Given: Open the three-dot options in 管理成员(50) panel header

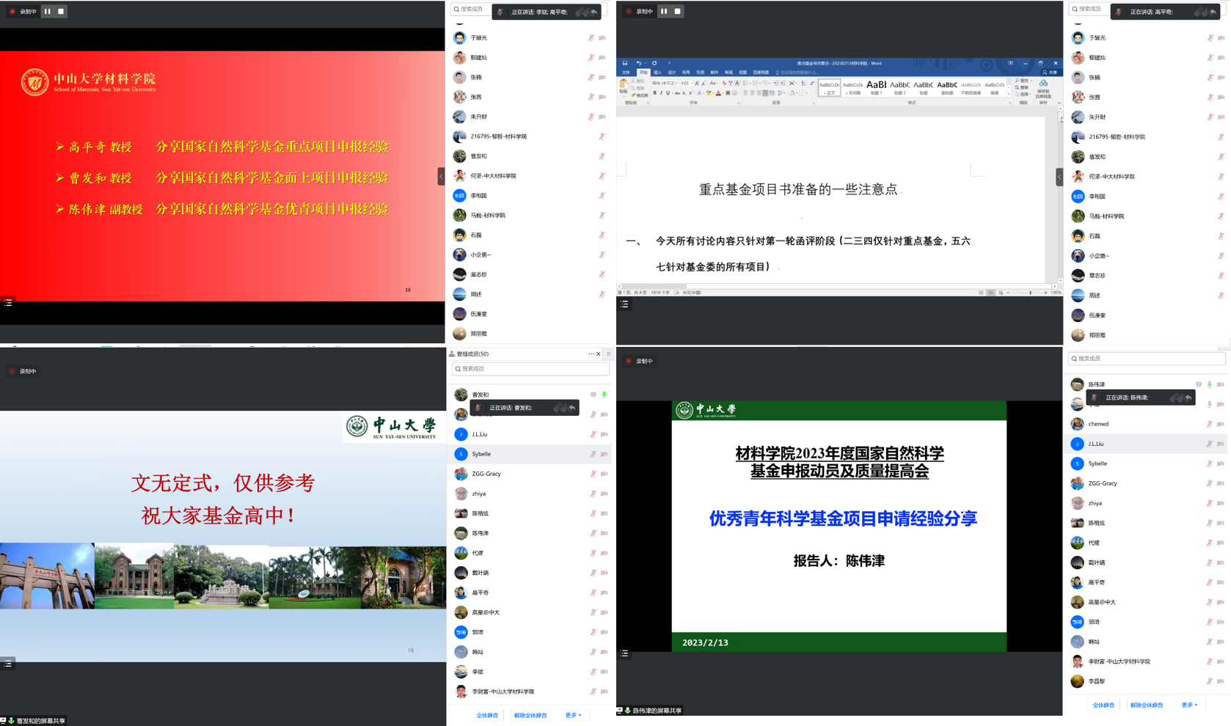Looking at the screenshot, I should [x=591, y=353].
